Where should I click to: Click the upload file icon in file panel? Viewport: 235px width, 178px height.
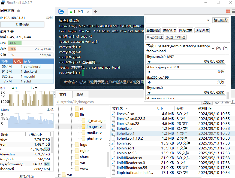[232, 103]
